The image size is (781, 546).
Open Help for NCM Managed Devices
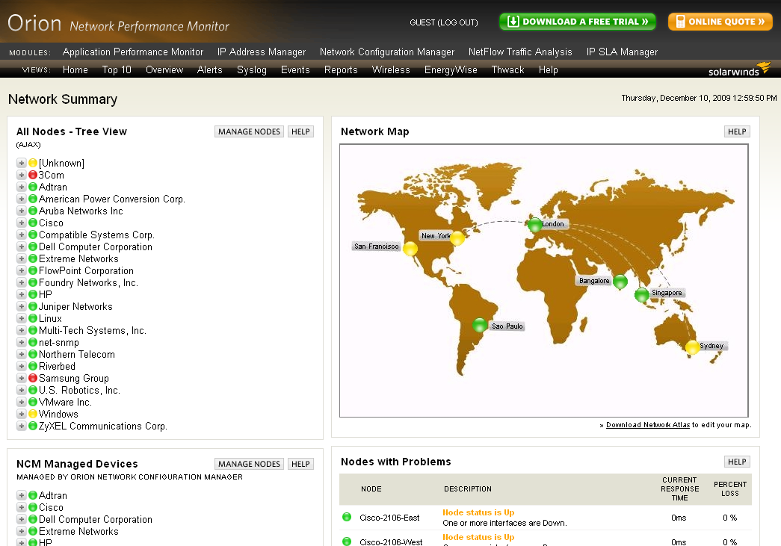coord(300,464)
